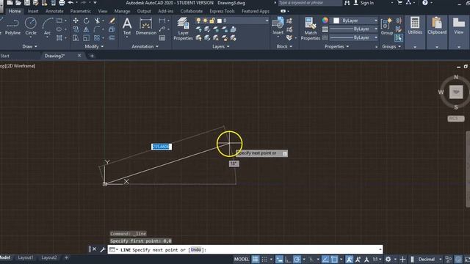Viewport: 470px width, 264px height.
Task: Toggle group selection on/off in Groups panel
Action: click(398, 38)
